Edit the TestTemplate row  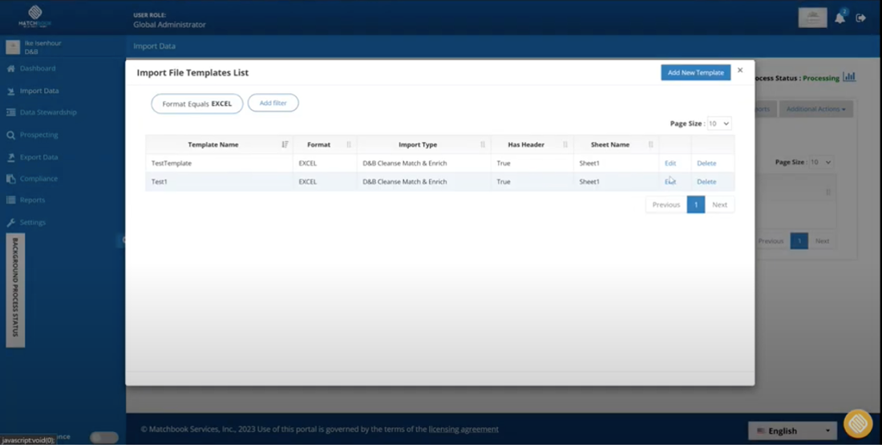click(x=670, y=163)
